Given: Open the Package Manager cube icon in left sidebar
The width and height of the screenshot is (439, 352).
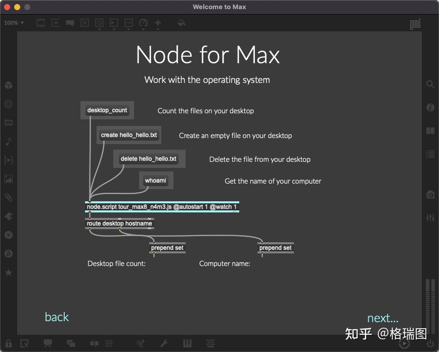Looking at the screenshot, I should (x=8, y=85).
